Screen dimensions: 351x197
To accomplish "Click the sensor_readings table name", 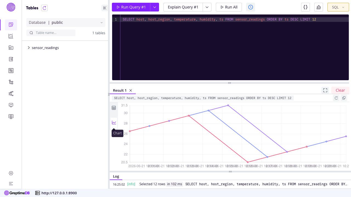I will [x=45, y=48].
